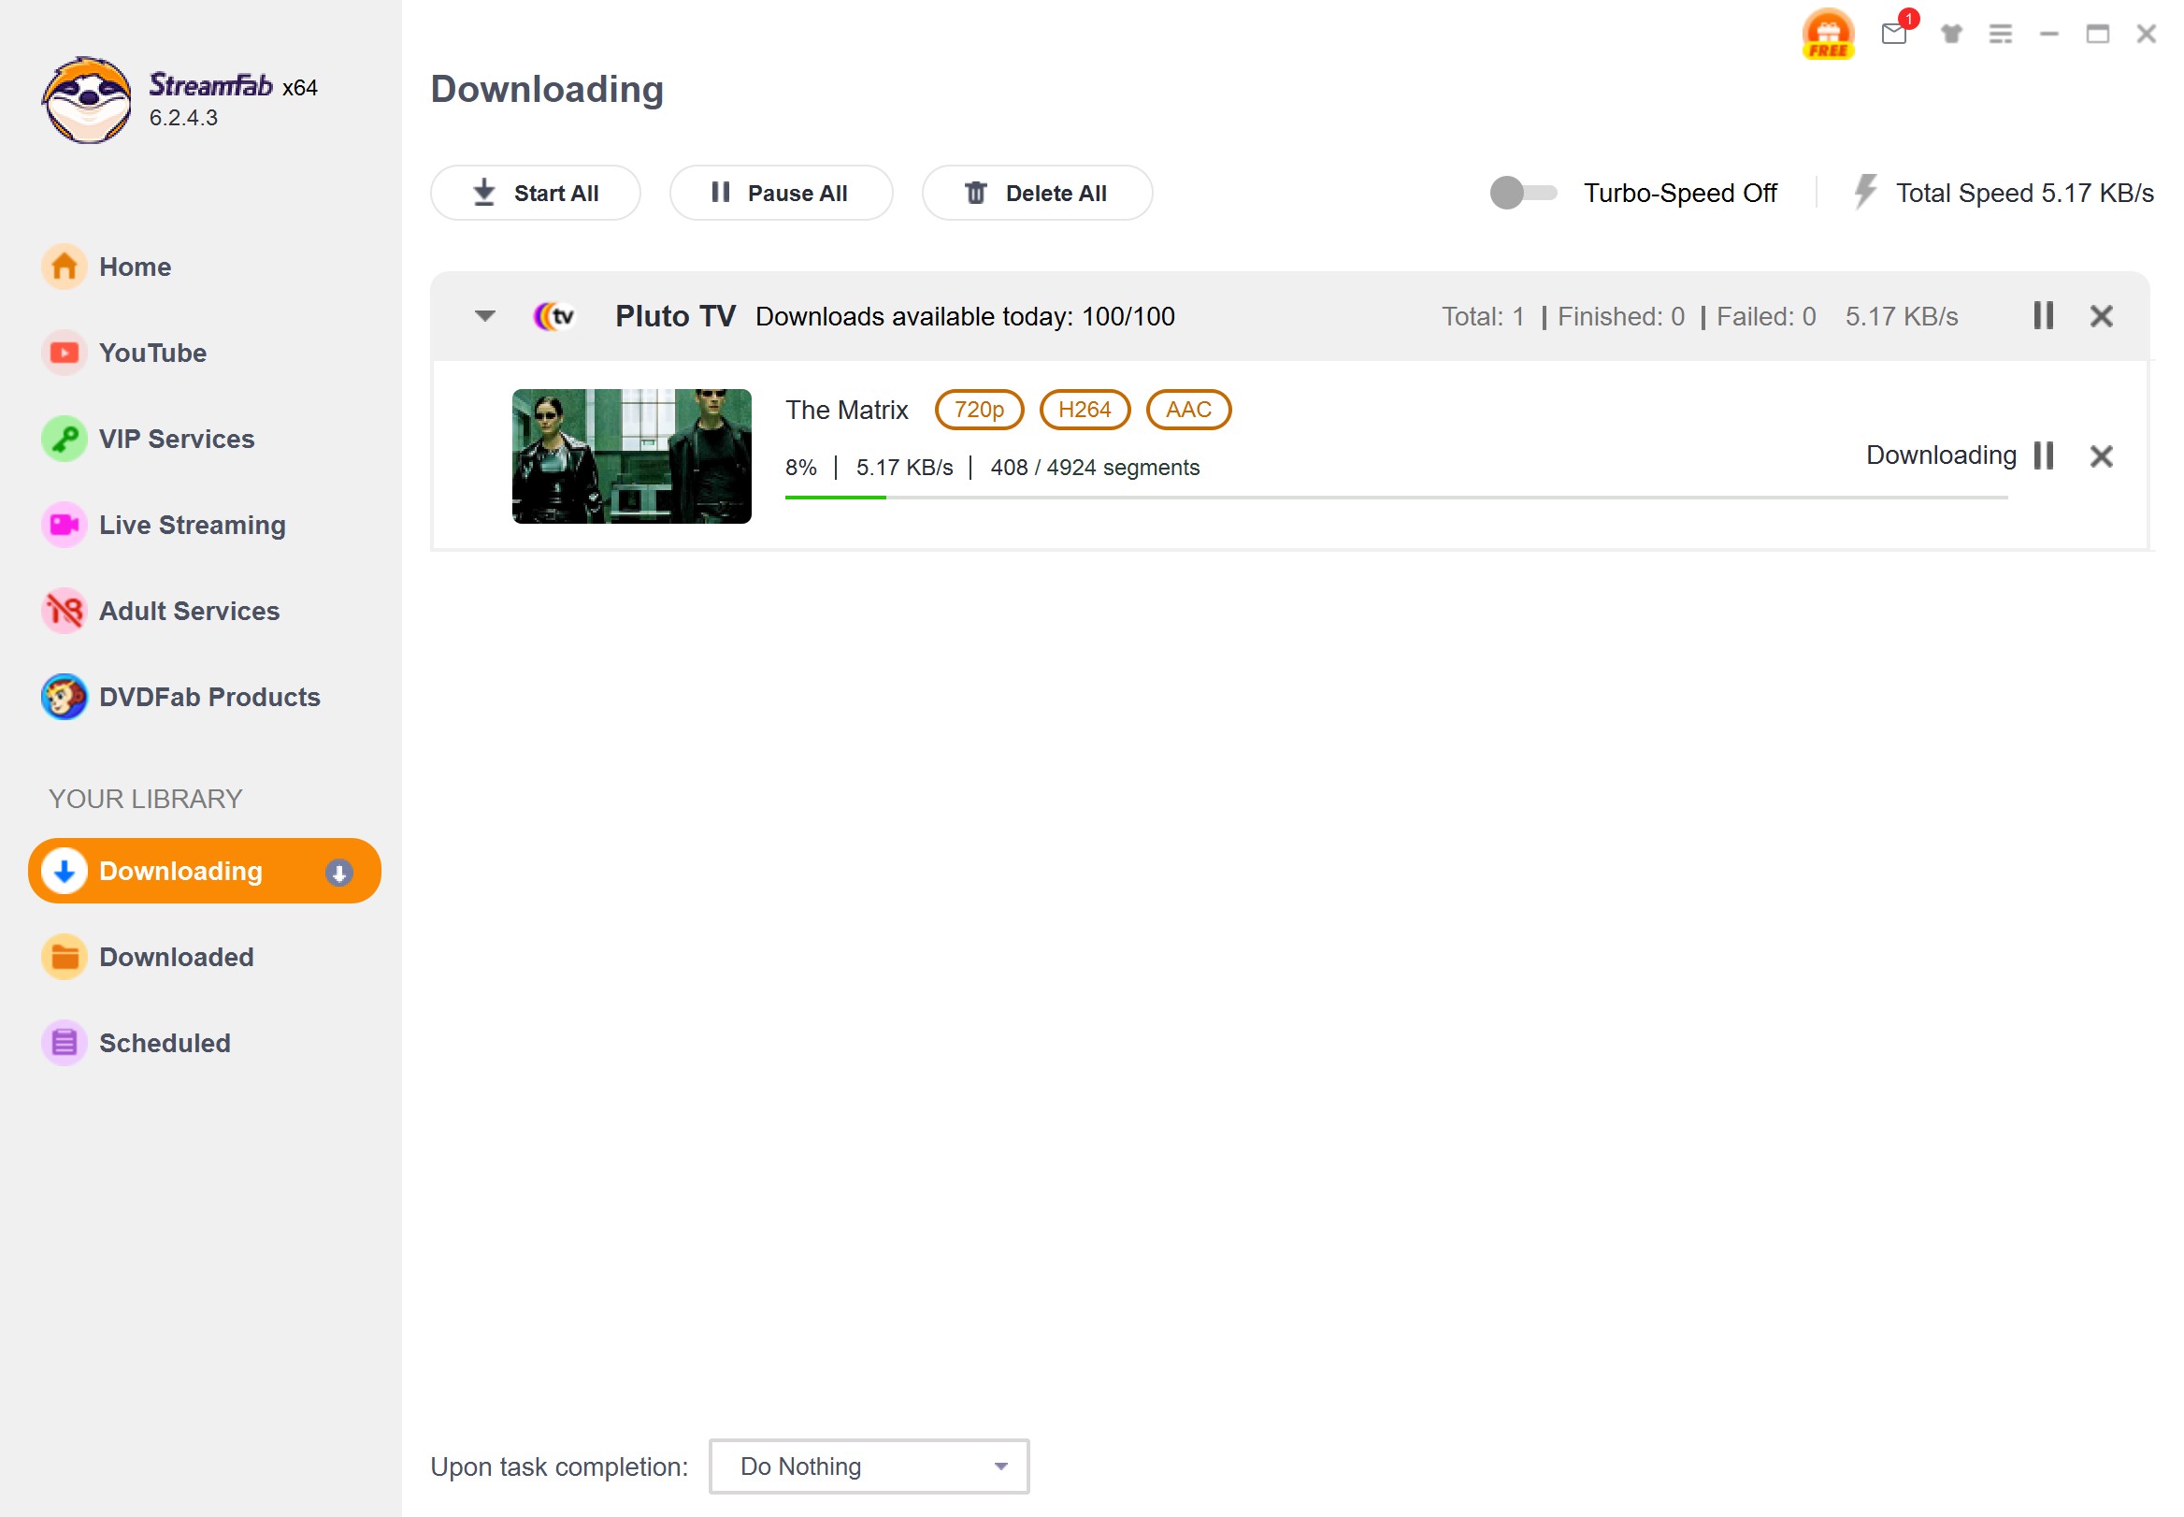This screenshot has width=2184, height=1517.
Task: Minimize the StreamFab window
Action: tap(2048, 35)
